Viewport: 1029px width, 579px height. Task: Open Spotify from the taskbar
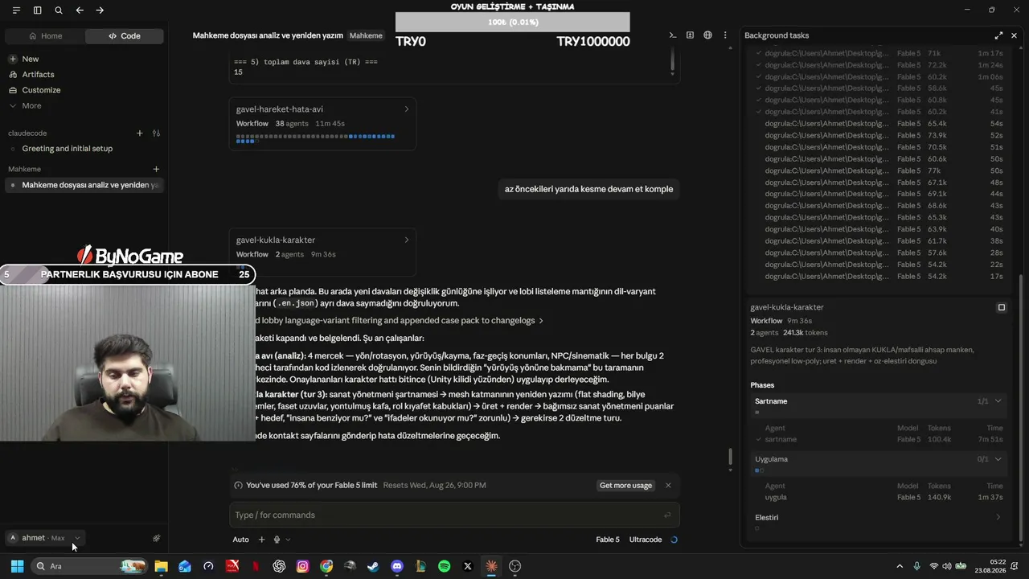tap(444, 566)
